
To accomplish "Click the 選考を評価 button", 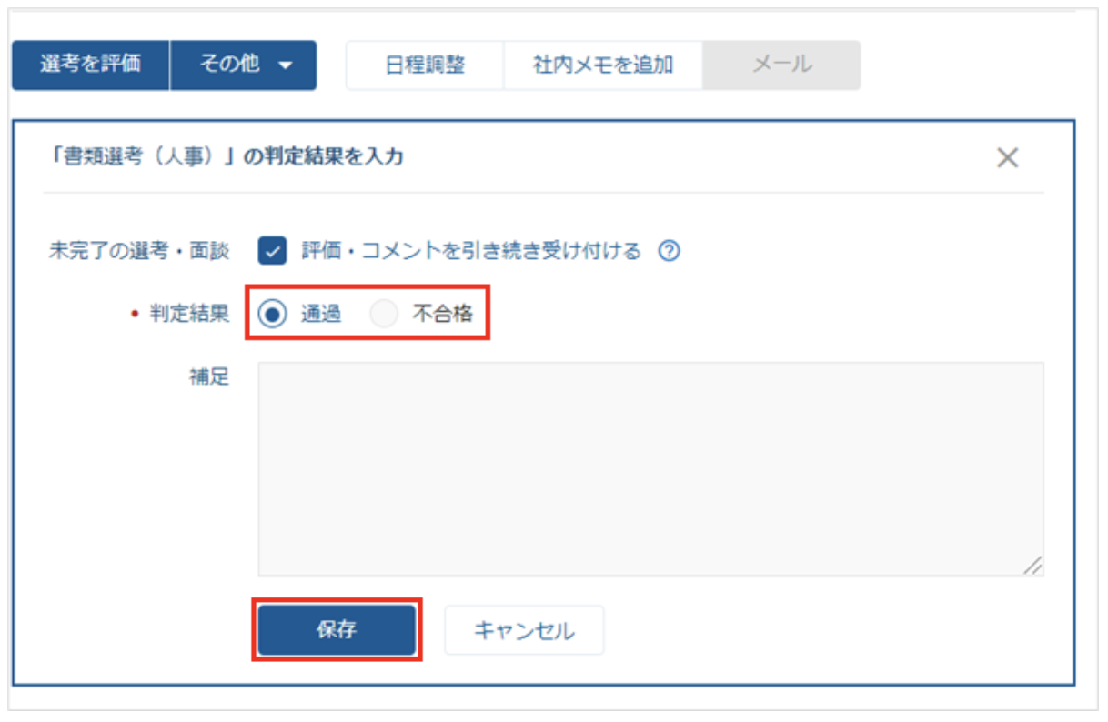I will (x=90, y=65).
